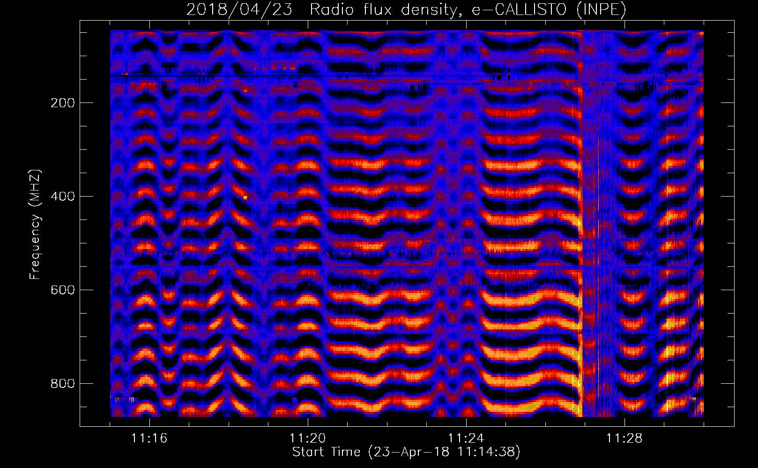Click the 11:20 time tick label
Viewport: 758px width, 468px height.
(x=308, y=439)
